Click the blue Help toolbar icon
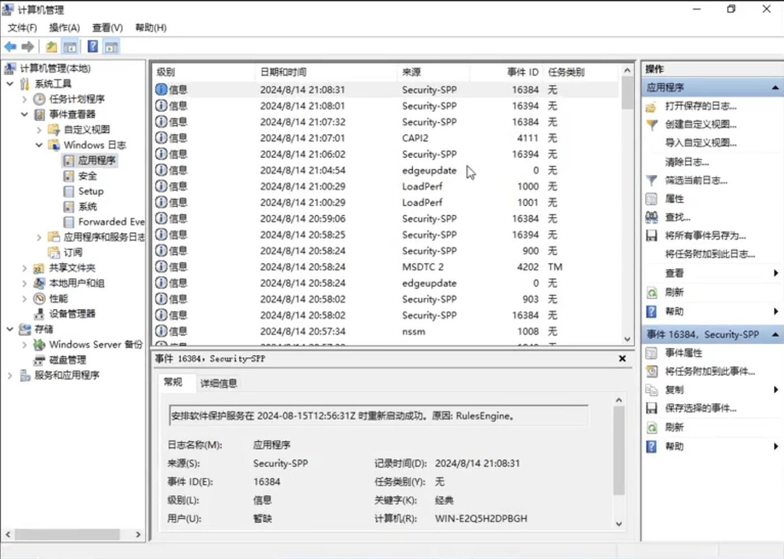The width and height of the screenshot is (784, 559). click(93, 47)
